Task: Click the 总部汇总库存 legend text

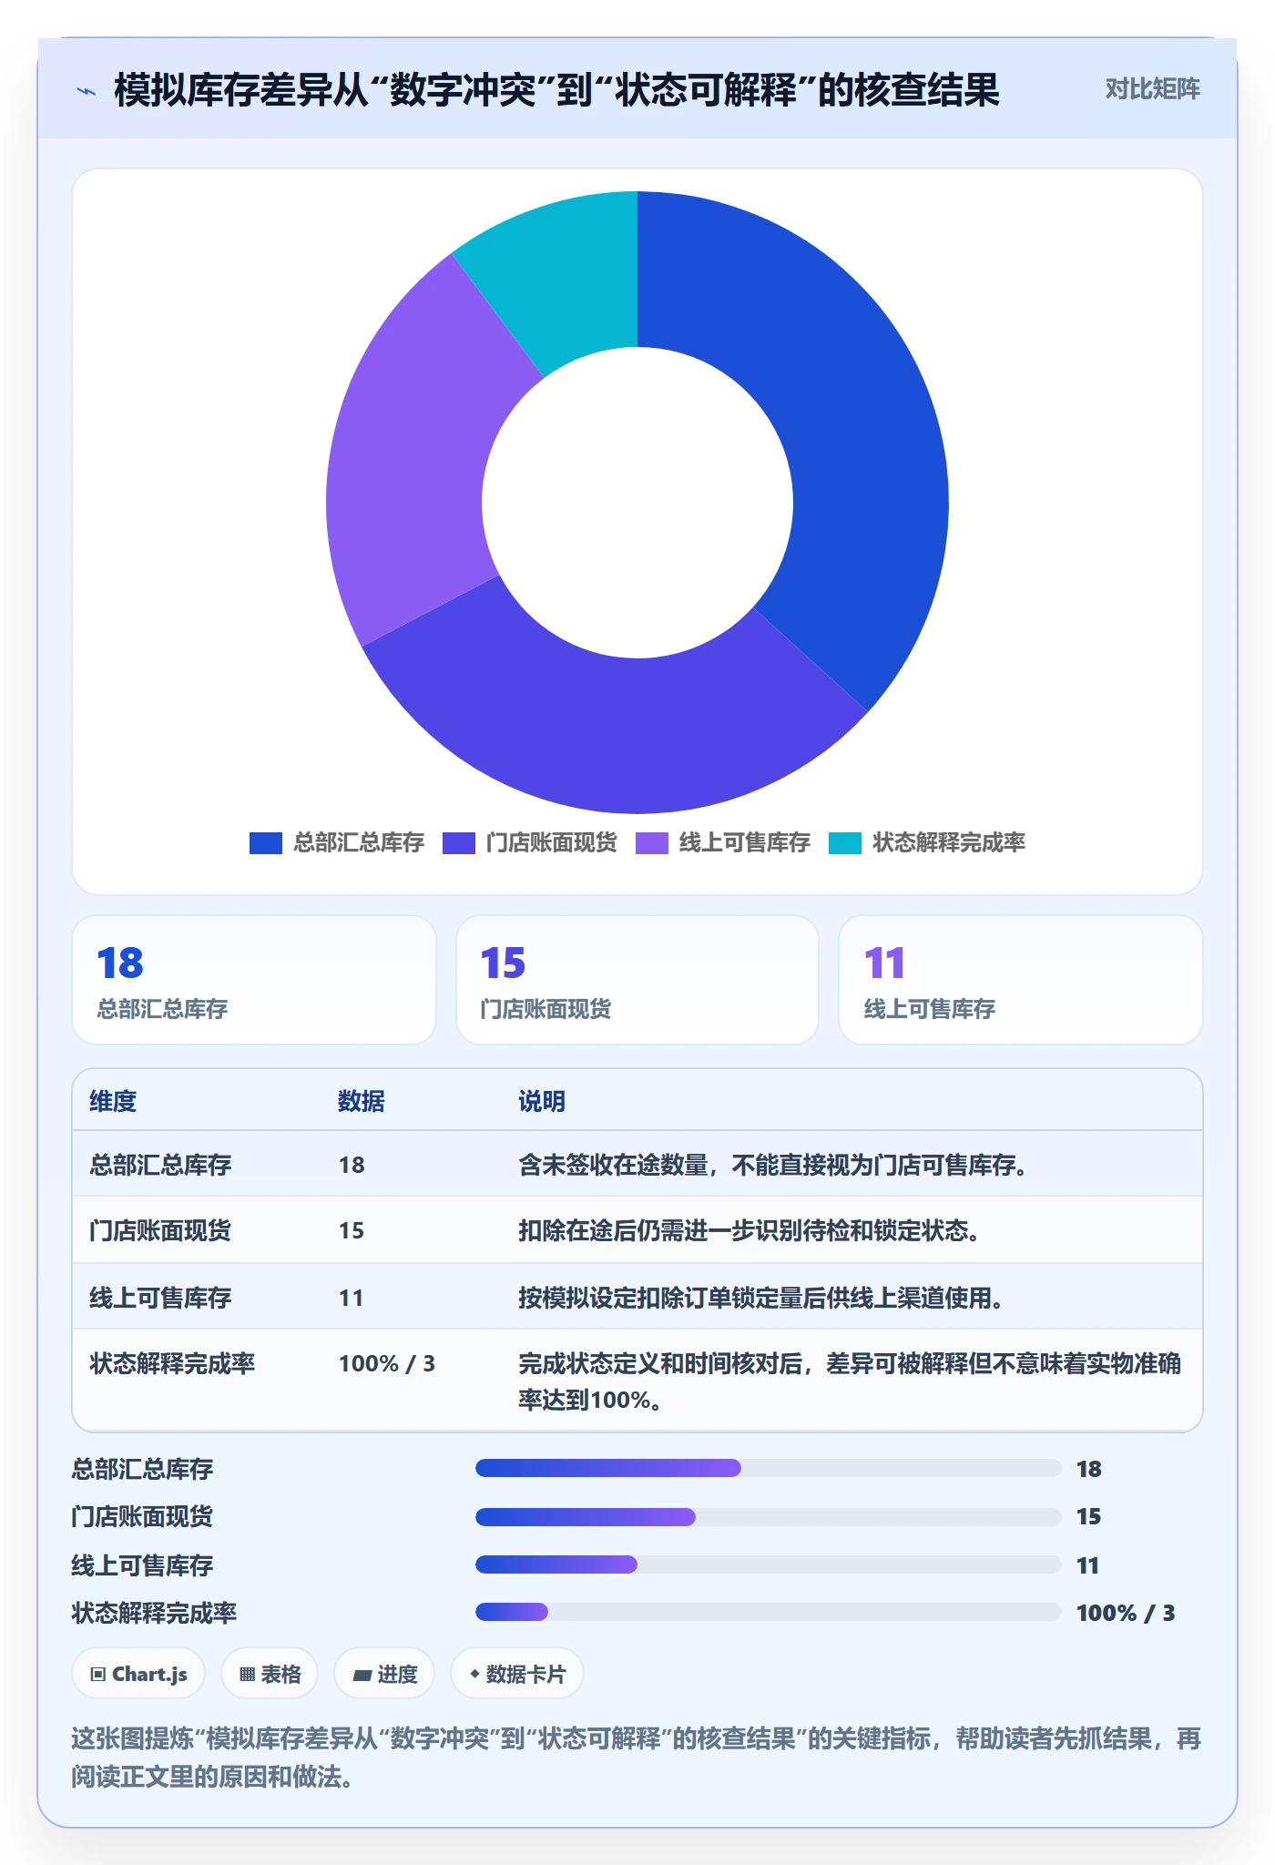Action: point(358,843)
